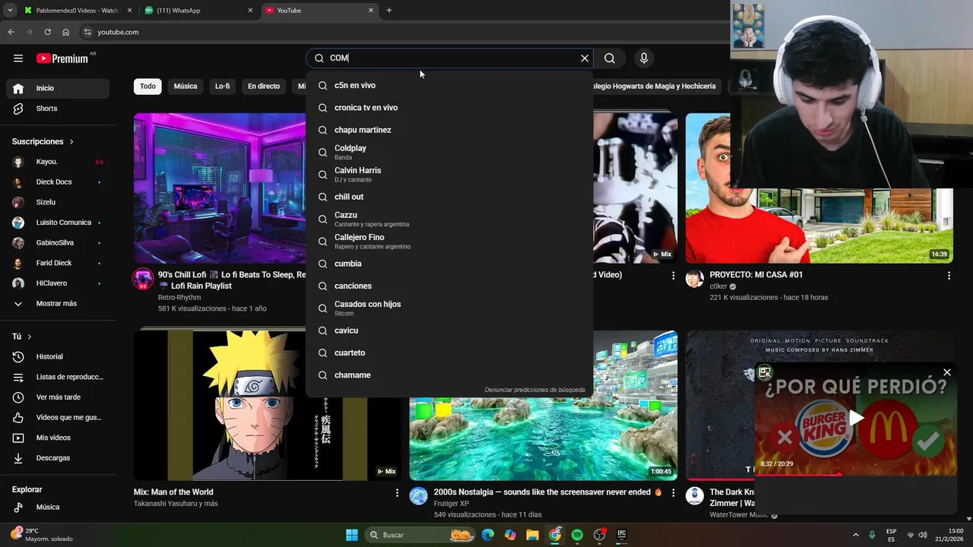Screen dimensions: 973x547
Task: Select the Todo filter chip
Action: pos(147,87)
